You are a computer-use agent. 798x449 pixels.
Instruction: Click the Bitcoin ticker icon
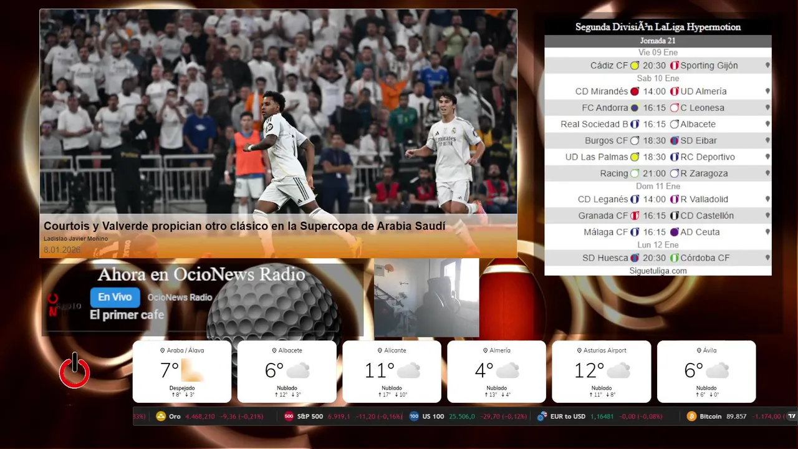[691, 417]
